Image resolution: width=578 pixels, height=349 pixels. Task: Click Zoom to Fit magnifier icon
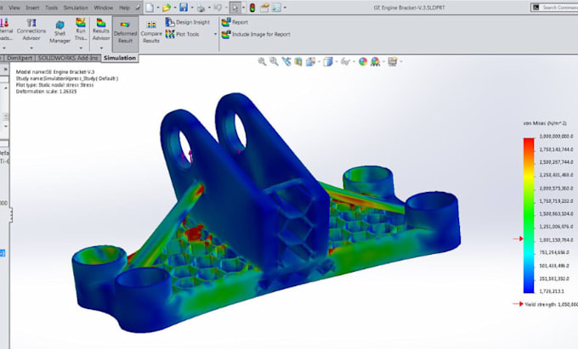tap(262, 61)
